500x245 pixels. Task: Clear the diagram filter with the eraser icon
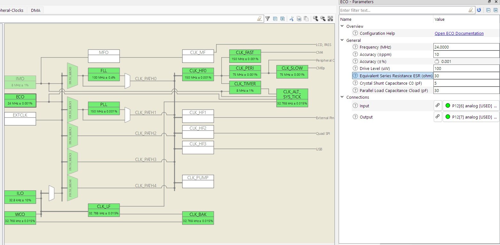click(260, 19)
